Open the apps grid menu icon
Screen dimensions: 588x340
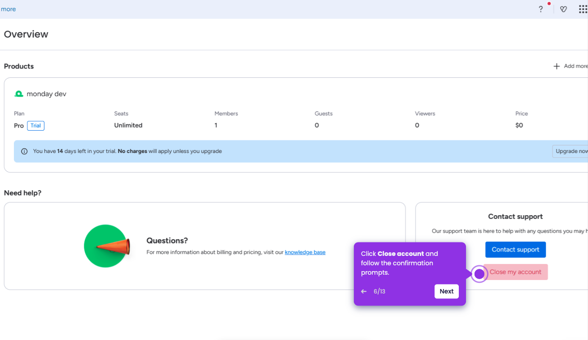click(x=583, y=9)
